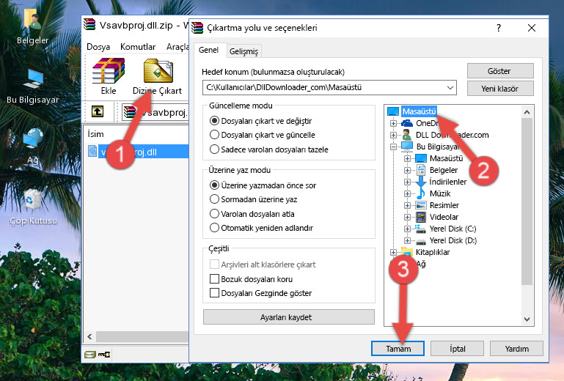564x381 pixels.
Task: Open help with Yardım button
Action: coord(516,349)
